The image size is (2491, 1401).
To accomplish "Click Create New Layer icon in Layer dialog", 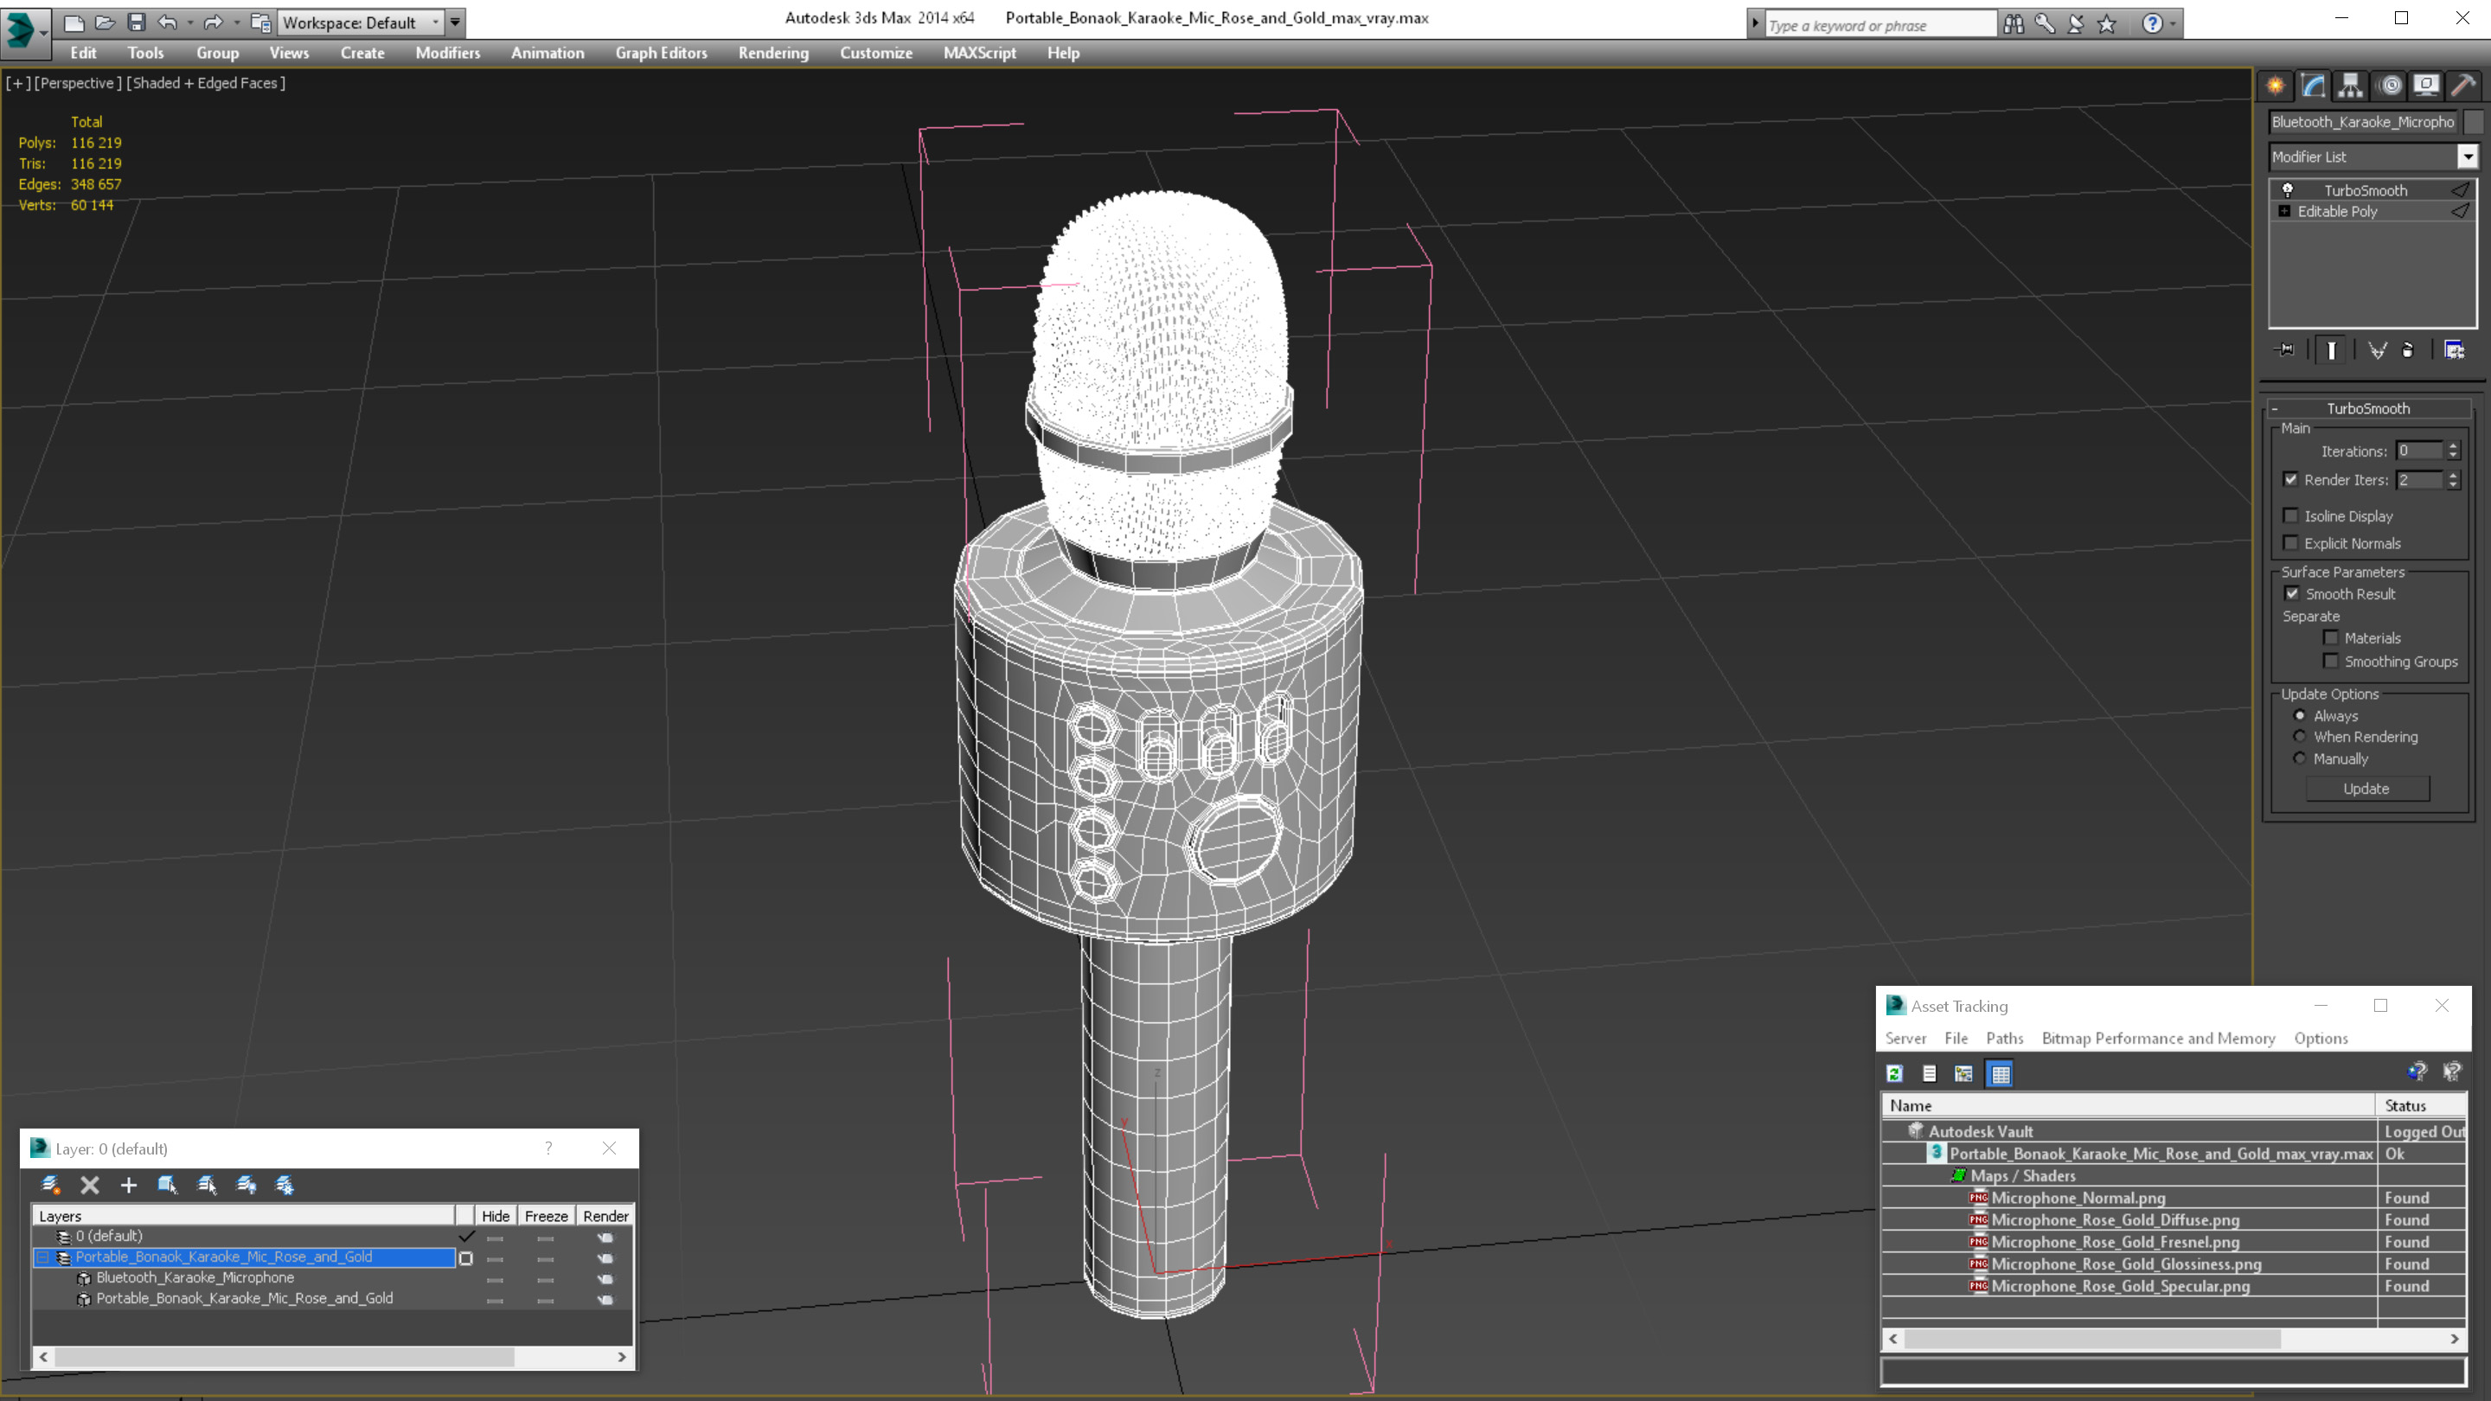I will pos(50,1185).
